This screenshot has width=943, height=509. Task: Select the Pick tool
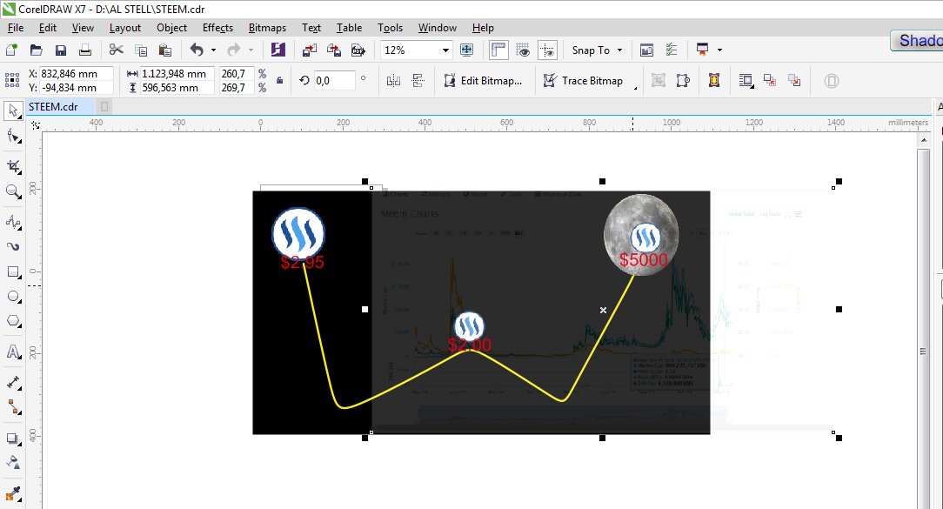point(13,111)
